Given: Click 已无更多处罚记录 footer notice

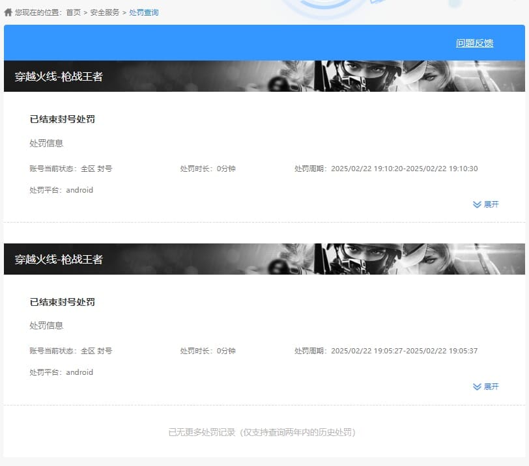Looking at the screenshot, I should (x=262, y=432).
